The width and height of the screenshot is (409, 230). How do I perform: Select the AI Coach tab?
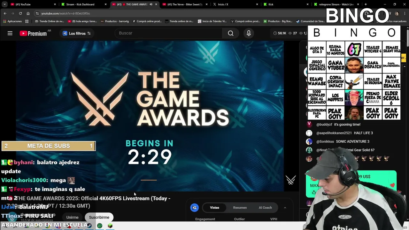coord(265,208)
